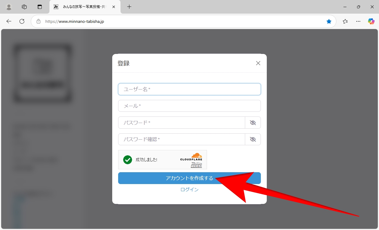The image size is (379, 230).
Task: Open the browser profile icon
Action: click(9, 7)
